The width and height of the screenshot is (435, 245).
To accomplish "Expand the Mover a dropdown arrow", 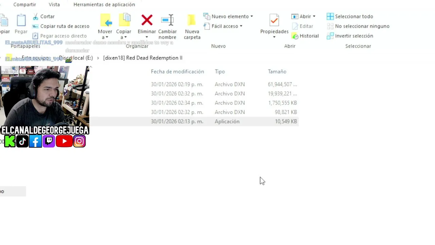I will coord(107,37).
